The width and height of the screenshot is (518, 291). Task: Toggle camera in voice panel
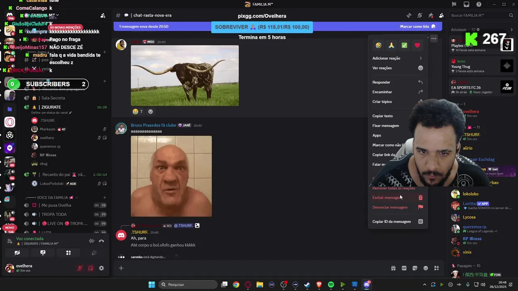[x=17, y=253]
